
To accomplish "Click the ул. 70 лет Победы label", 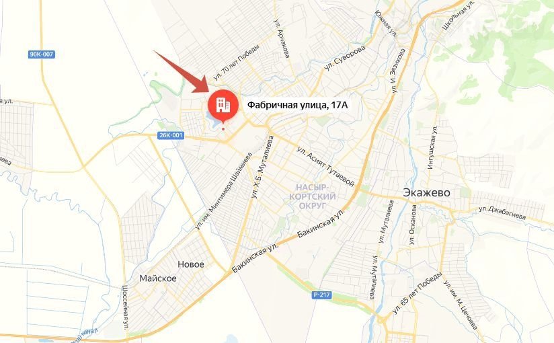I will (x=236, y=63).
